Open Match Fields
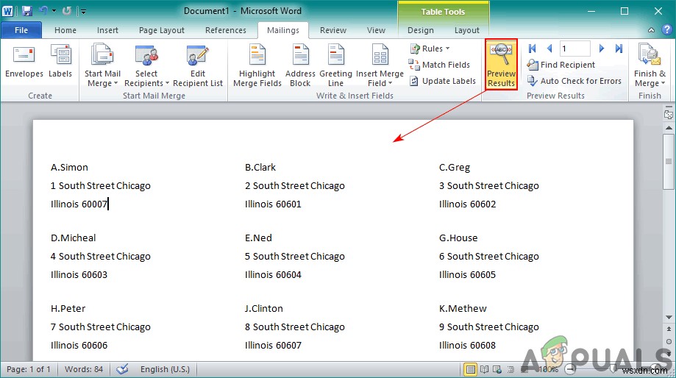676x378 pixels. 439,65
